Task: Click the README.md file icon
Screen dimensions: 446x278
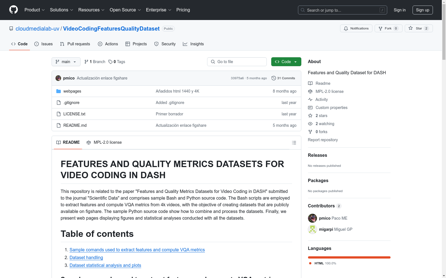Action: pos(59,125)
